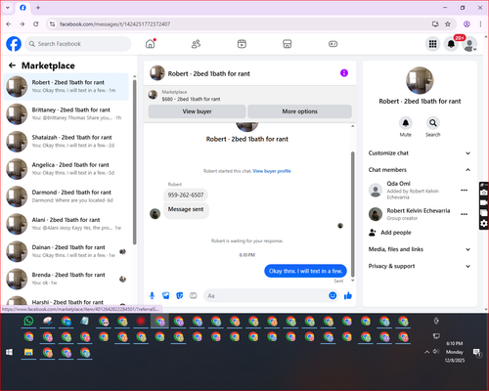The height and width of the screenshot is (391, 489).
Task: Go back using the Marketplace back arrow
Action: (x=12, y=65)
